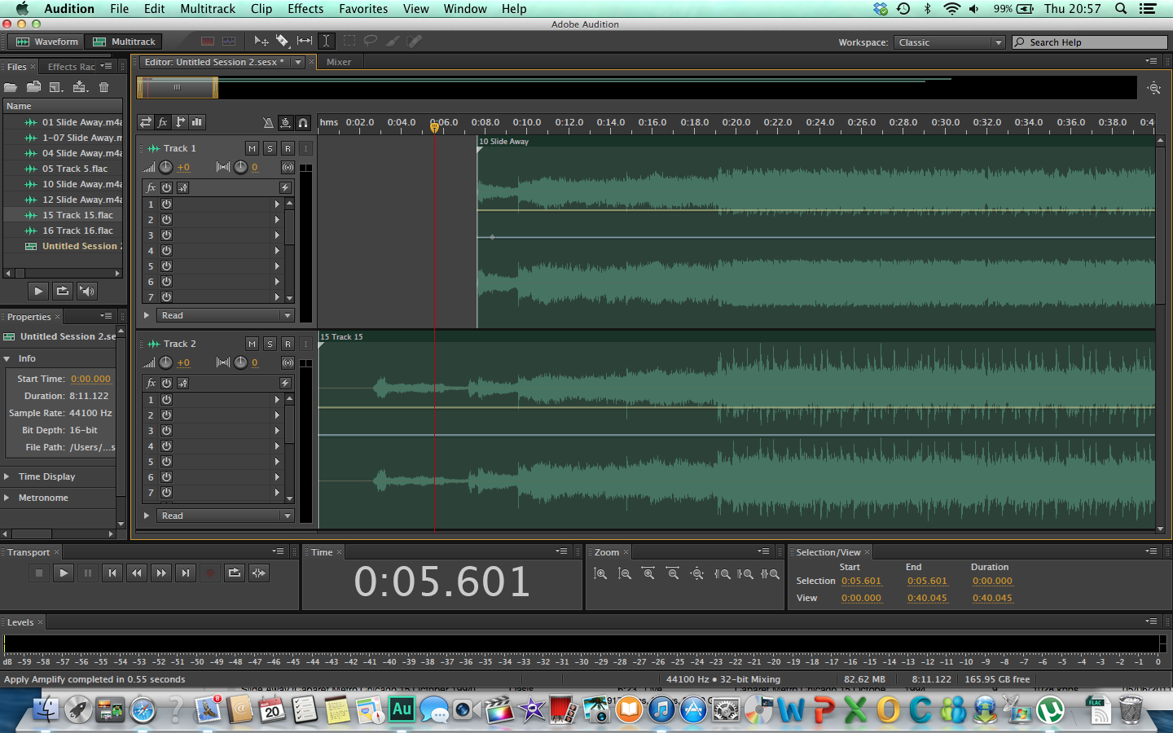
Task: Toggle Loop Playback in Transport panel
Action: pyautogui.click(x=235, y=573)
